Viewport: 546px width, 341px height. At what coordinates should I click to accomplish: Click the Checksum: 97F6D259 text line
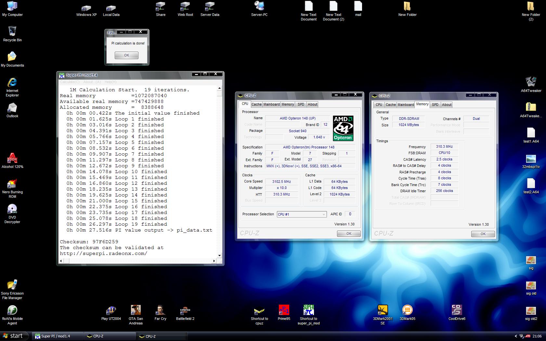coord(89,242)
